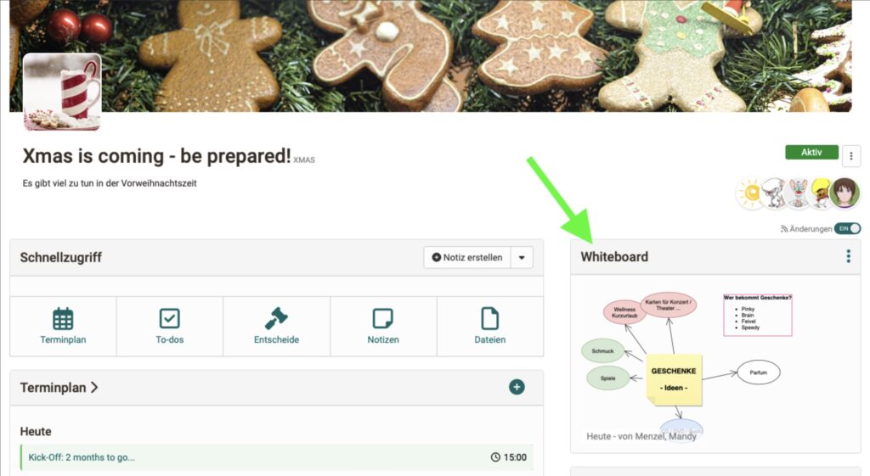Select the sun member avatar
This screenshot has width=870, height=476.
pyautogui.click(x=751, y=193)
